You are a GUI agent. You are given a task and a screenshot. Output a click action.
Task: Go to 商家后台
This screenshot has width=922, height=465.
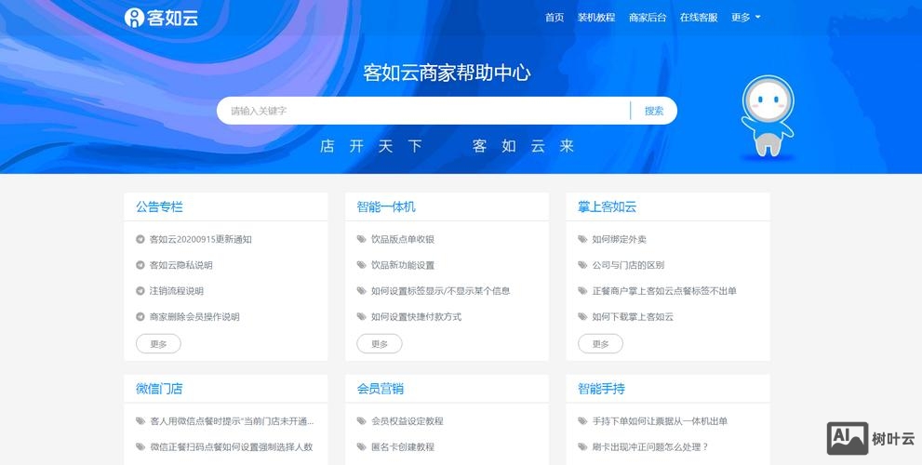648,18
